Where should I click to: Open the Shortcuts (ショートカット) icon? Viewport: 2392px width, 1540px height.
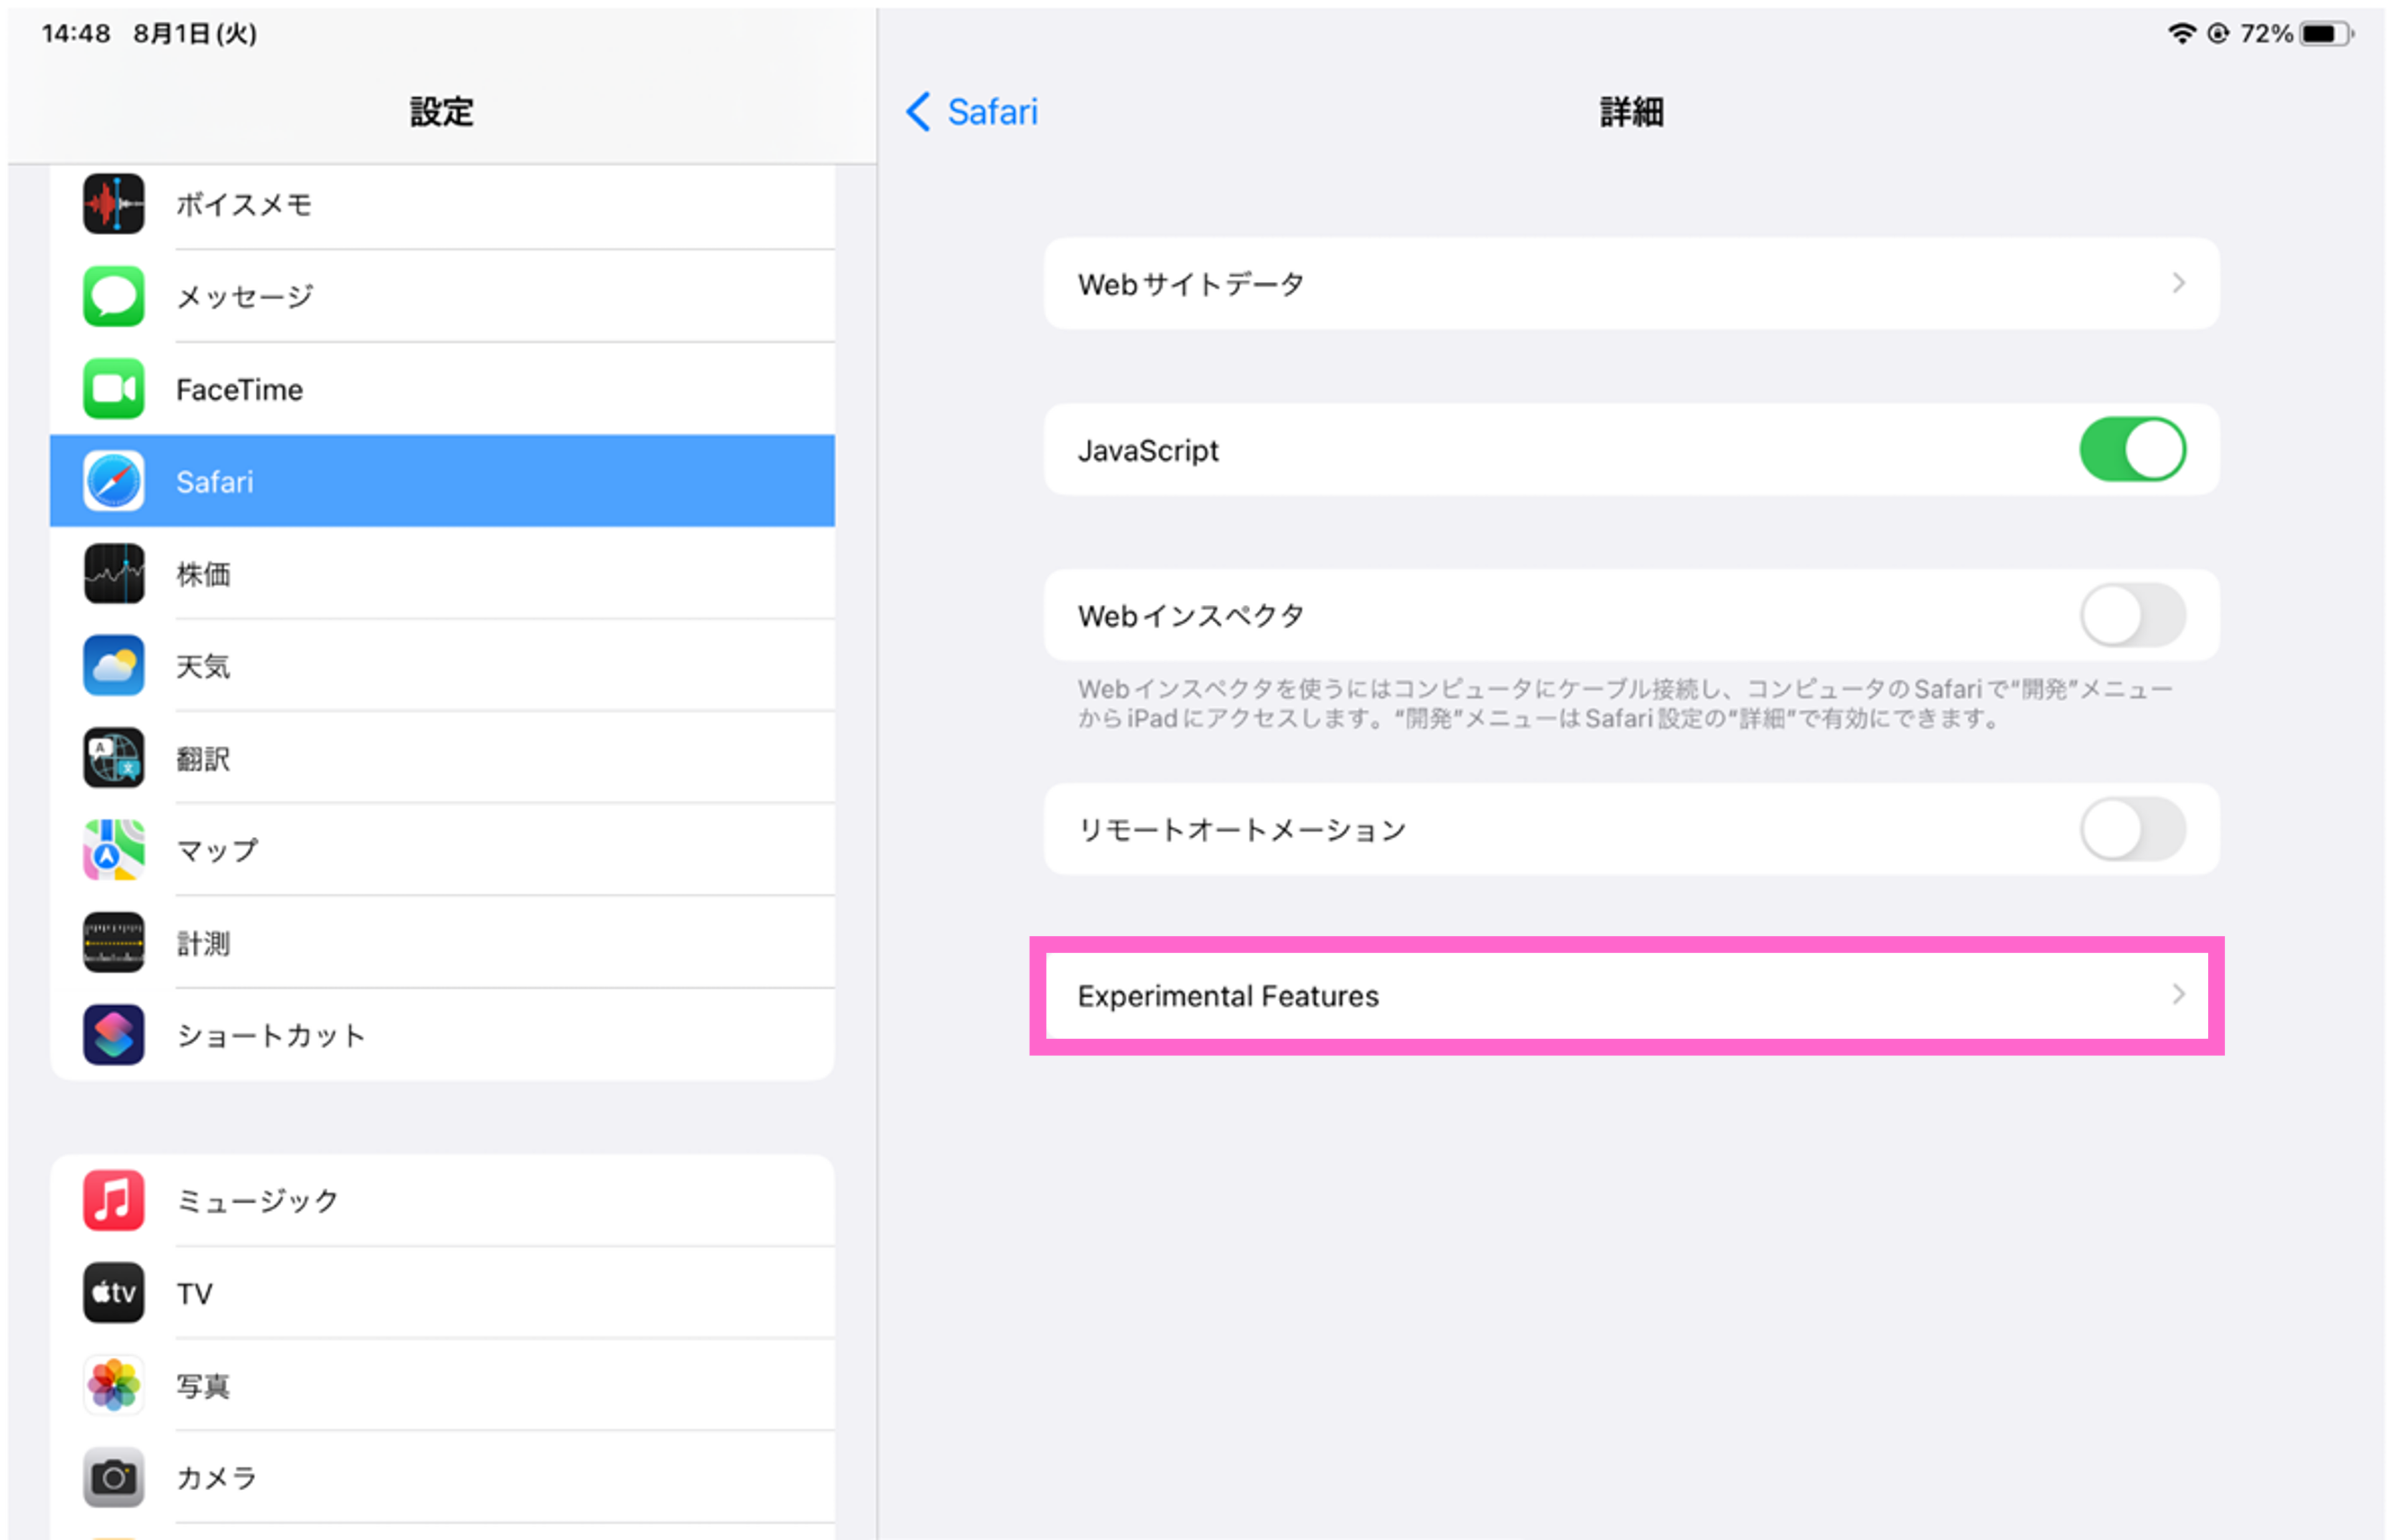point(113,1035)
